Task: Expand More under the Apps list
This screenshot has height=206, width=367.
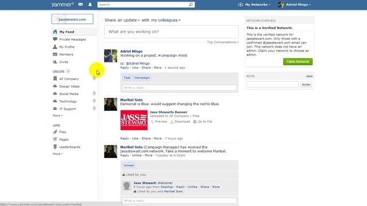Action: 57,154
